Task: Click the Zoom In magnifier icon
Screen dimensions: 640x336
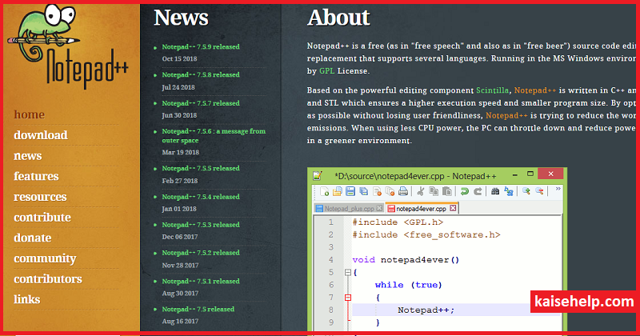Action: pyautogui.click(x=526, y=191)
